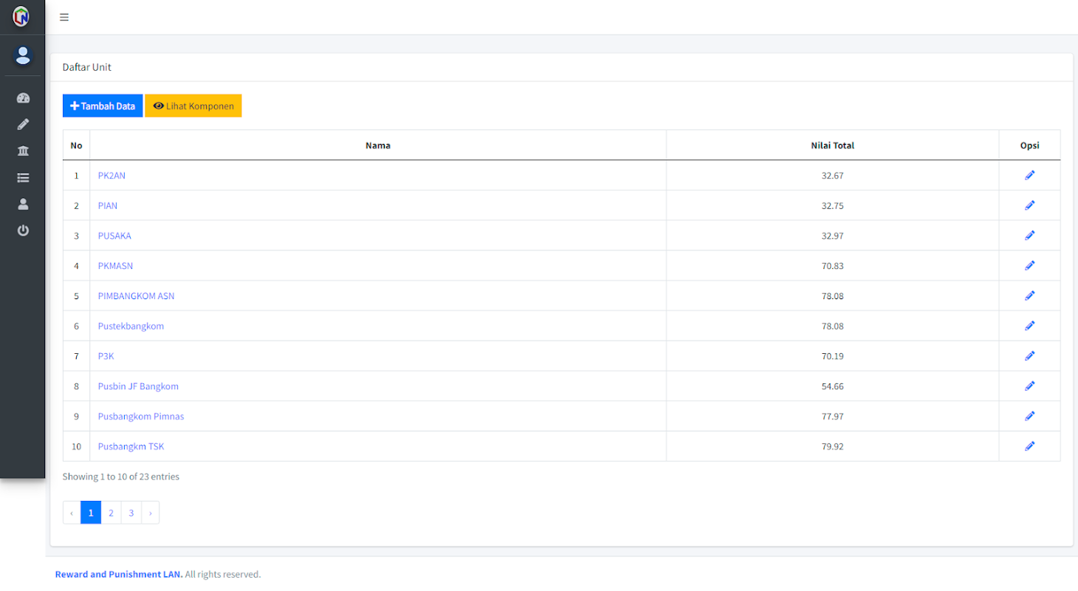The width and height of the screenshot is (1078, 591).
Task: Open the PKMASN unit link
Action: point(115,265)
